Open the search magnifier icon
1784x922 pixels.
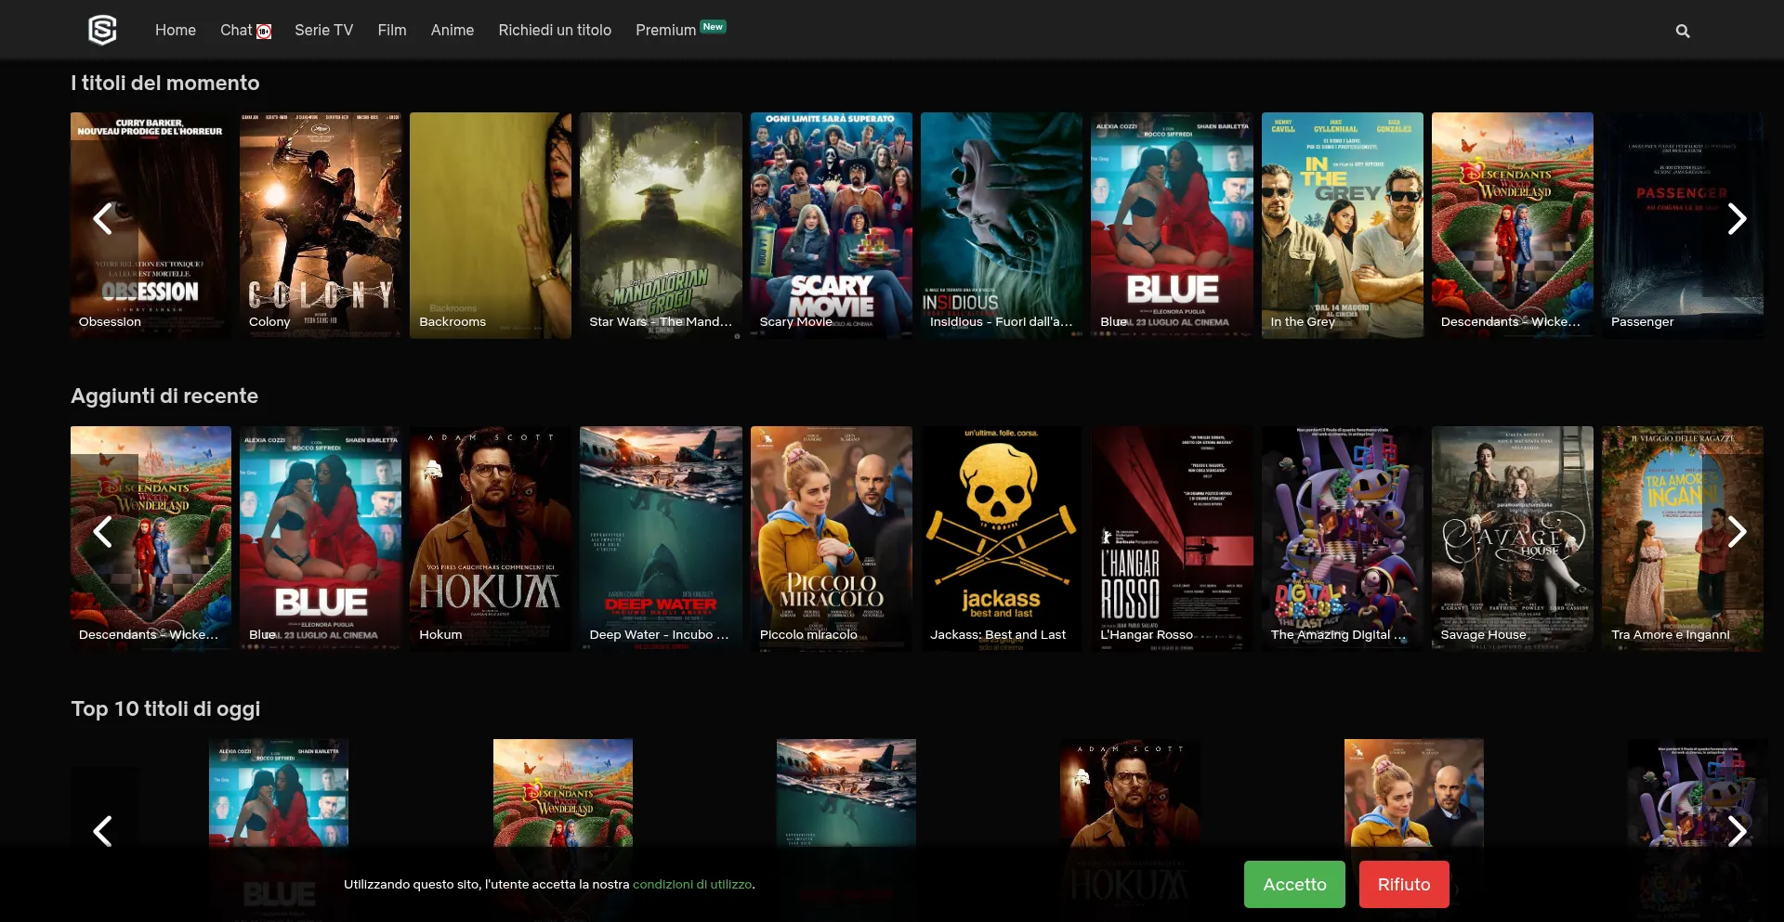1683,31
